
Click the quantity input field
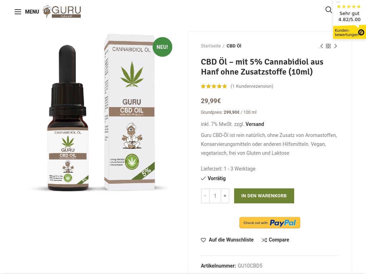[215, 196]
